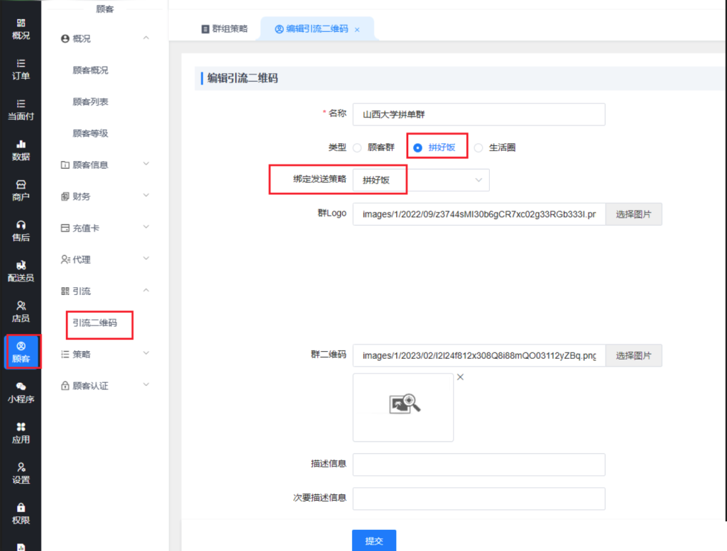727x551 pixels.
Task: Expand the 财务 menu section
Action: pyautogui.click(x=104, y=196)
